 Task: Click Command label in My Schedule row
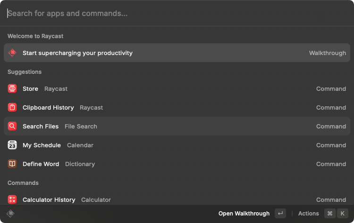(331, 145)
